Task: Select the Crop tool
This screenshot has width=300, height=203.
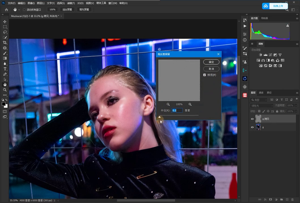Action: pos(5,42)
